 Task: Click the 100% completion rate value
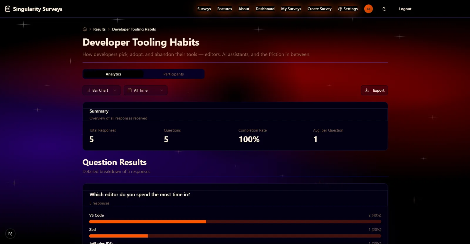coord(249,139)
